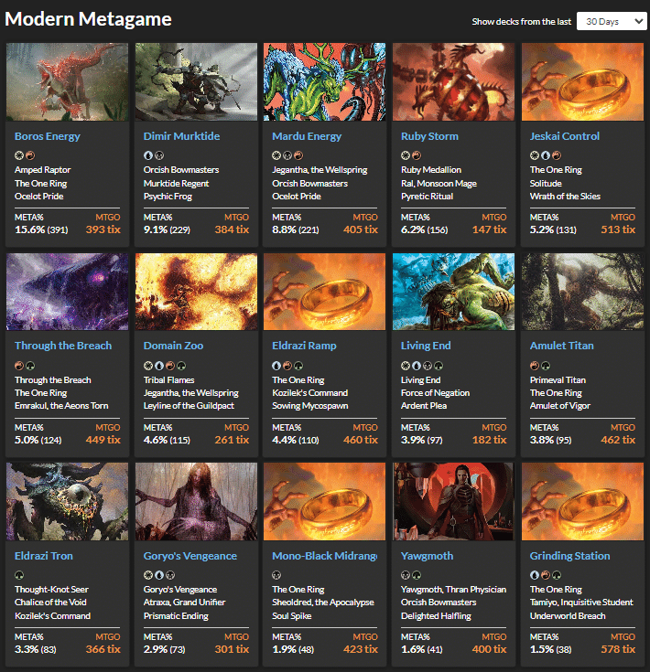Click the 15.6% (391) meta share

pos(41,229)
